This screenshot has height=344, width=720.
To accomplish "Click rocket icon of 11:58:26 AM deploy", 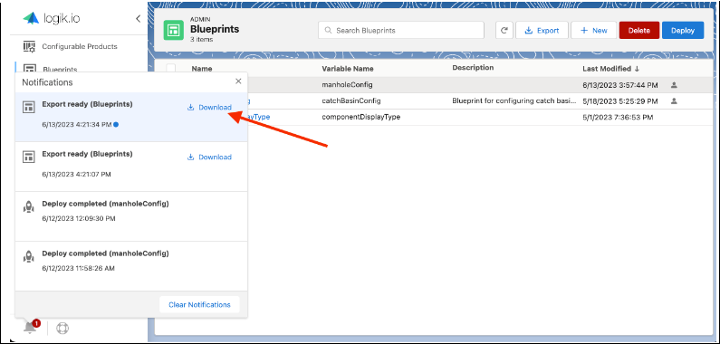I will click(29, 256).
